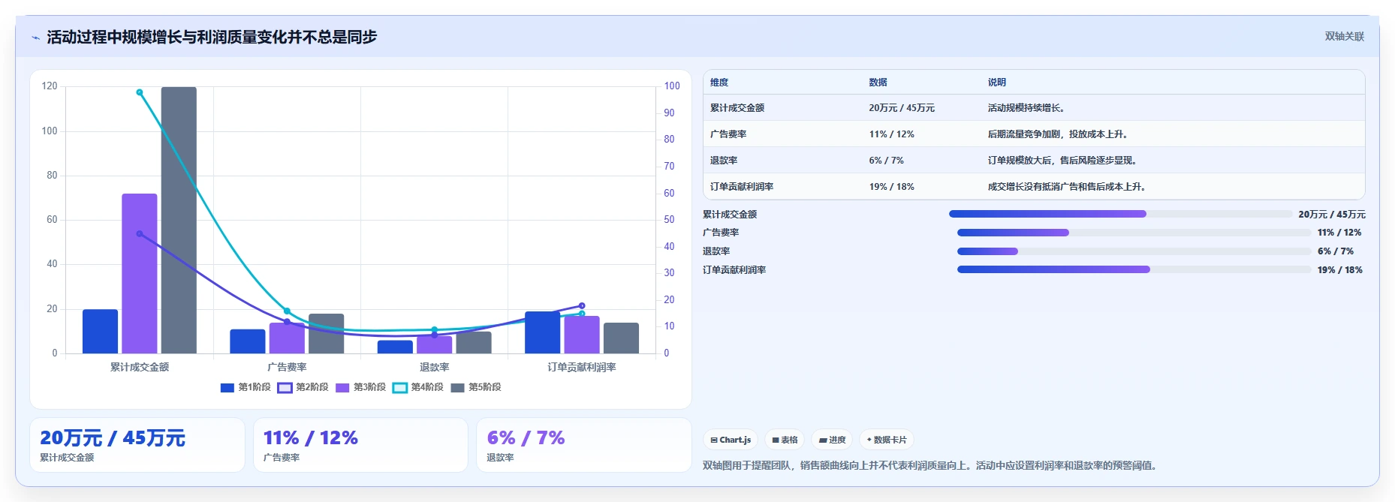1395x502 pixels.
Task: Toggle the 第4阶段 legend item
Action: pos(418,387)
